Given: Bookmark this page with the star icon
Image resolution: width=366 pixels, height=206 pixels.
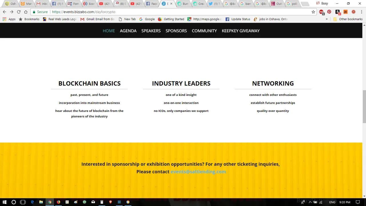Looking at the screenshot, I should point(313,12).
